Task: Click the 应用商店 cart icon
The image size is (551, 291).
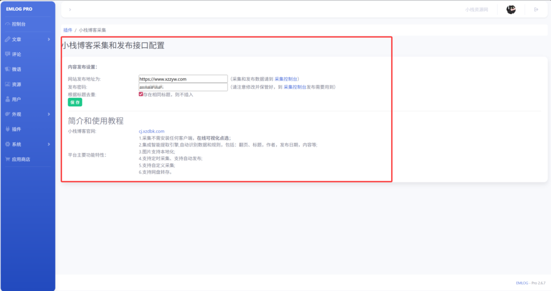Action: click(8, 159)
